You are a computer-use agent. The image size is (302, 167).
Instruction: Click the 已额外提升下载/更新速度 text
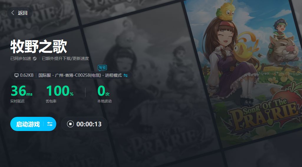[x=65, y=58]
